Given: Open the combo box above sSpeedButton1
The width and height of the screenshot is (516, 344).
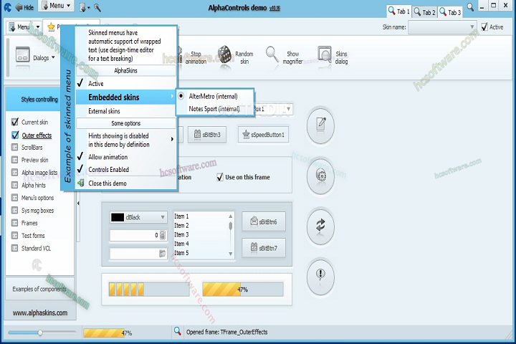Looking at the screenshot, I should 288,109.
